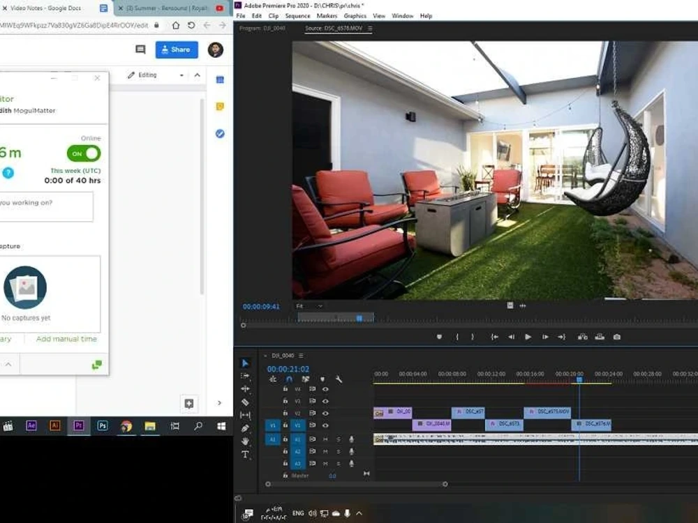Toggle track lock for V1
Image resolution: width=698 pixels, height=523 pixels.
point(285,425)
